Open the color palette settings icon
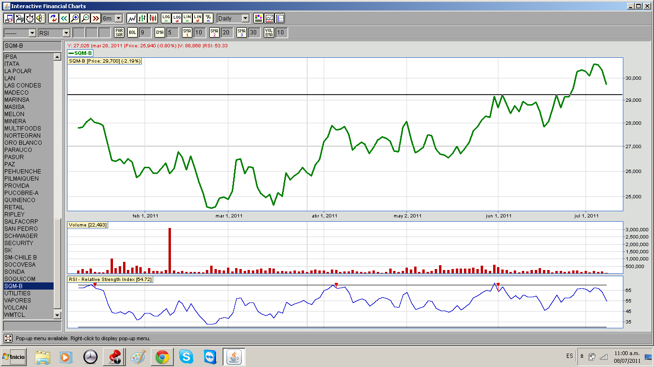 [259, 18]
